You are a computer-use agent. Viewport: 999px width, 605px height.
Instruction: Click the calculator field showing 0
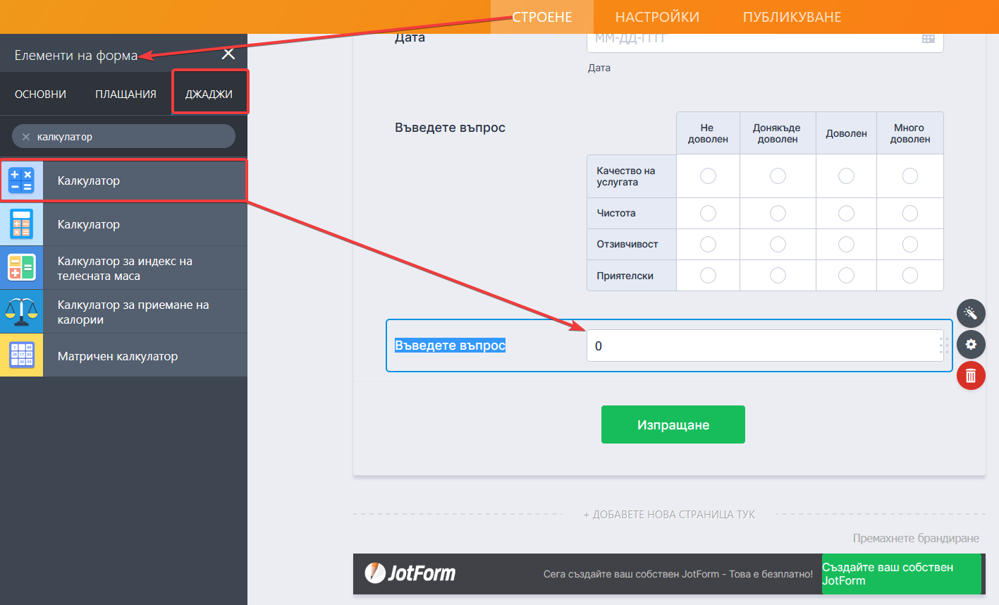click(x=761, y=346)
